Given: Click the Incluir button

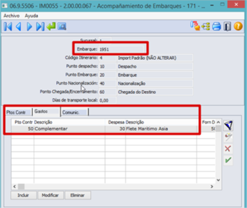Looking at the screenshot, I should 23,195.
